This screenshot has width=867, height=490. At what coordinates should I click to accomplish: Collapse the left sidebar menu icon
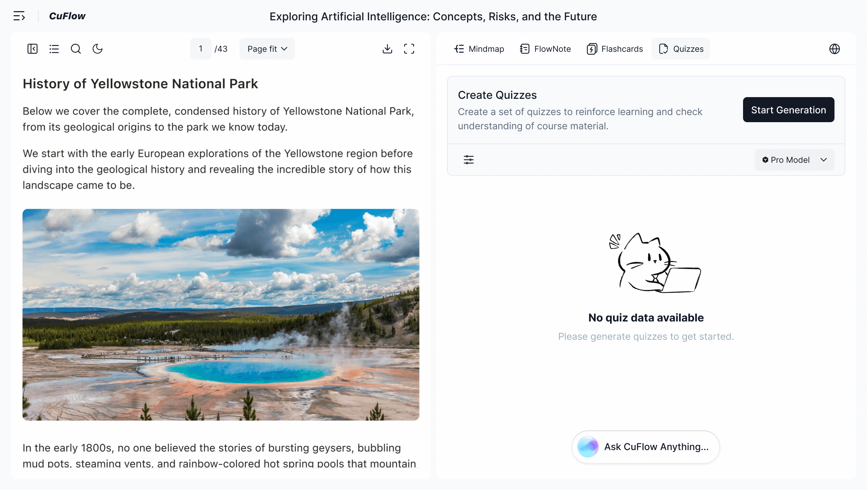(x=19, y=16)
